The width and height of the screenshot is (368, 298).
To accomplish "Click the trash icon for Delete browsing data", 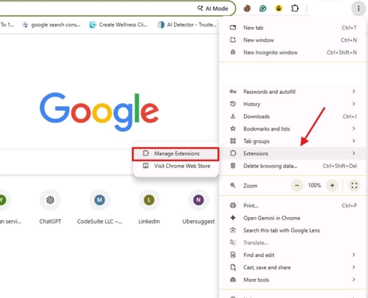I will (233, 165).
